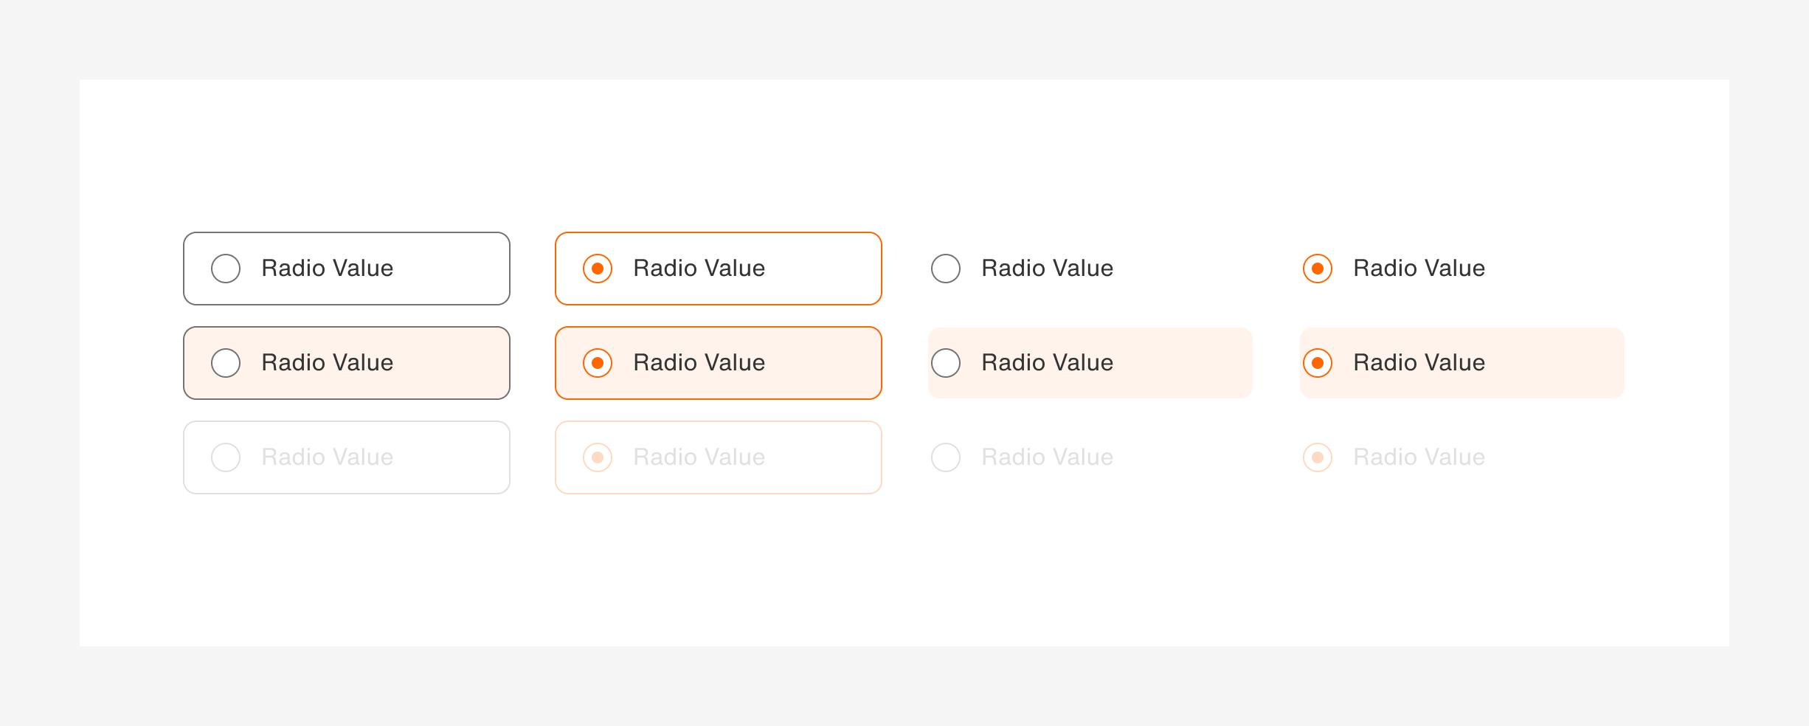Image resolution: width=1809 pixels, height=726 pixels.
Task: Toggle the filled orange dot indicator, second column top
Action: (x=598, y=268)
